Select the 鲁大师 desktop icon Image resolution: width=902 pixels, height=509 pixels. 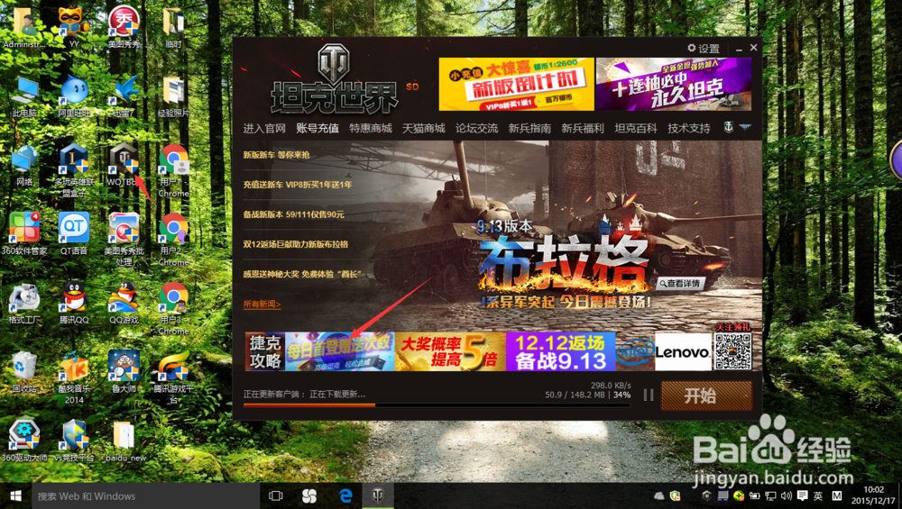[123, 372]
